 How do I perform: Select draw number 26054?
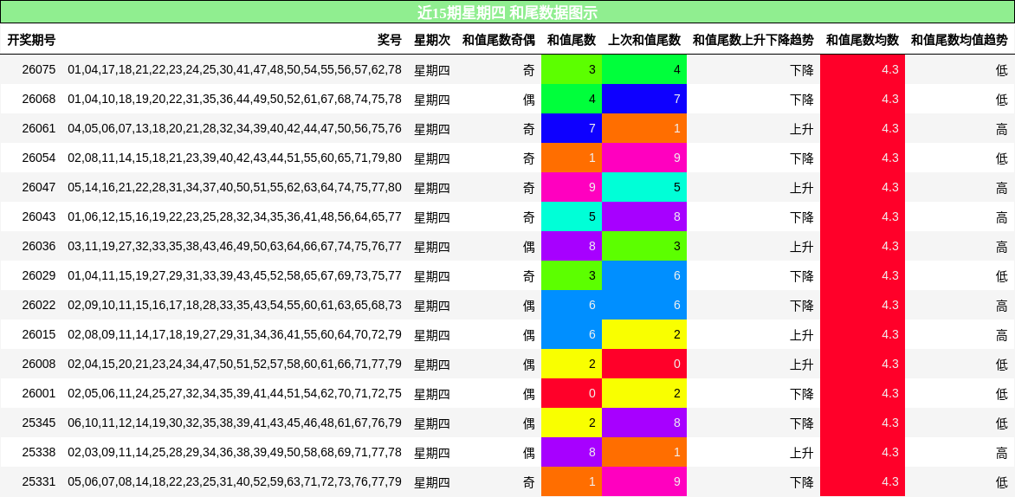coord(39,158)
